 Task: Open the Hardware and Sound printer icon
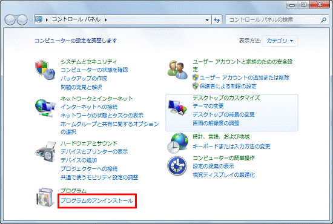45,151
